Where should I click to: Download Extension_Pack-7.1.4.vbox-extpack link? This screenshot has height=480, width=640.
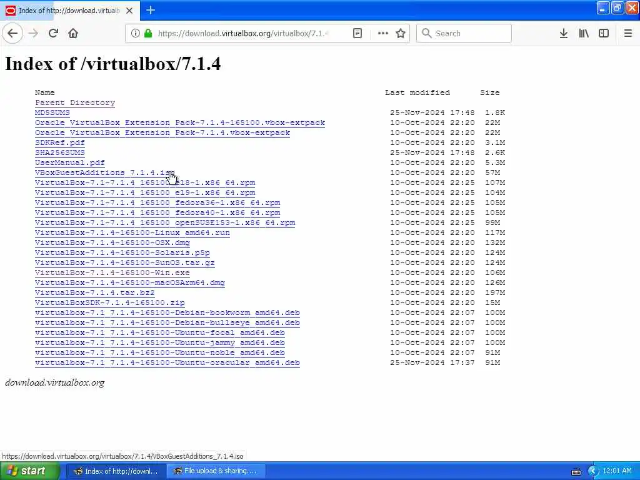[x=162, y=132]
